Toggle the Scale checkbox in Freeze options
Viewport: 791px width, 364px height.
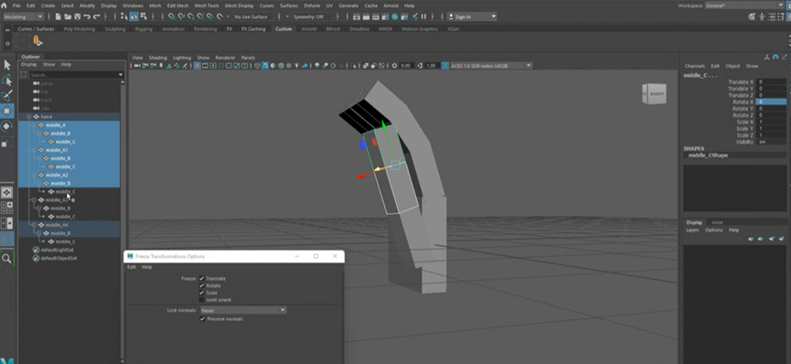point(202,293)
